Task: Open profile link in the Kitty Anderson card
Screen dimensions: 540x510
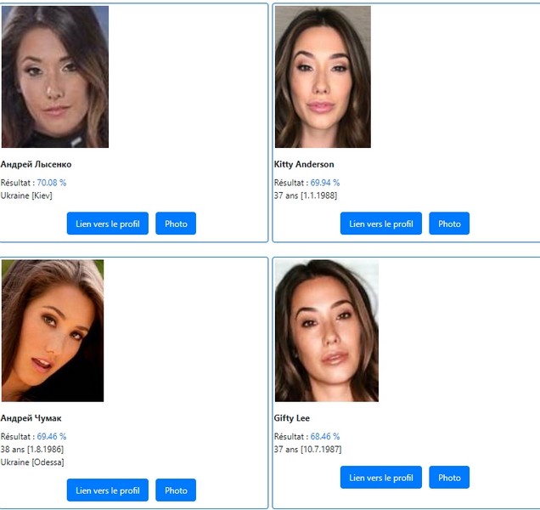Action: 381,224
